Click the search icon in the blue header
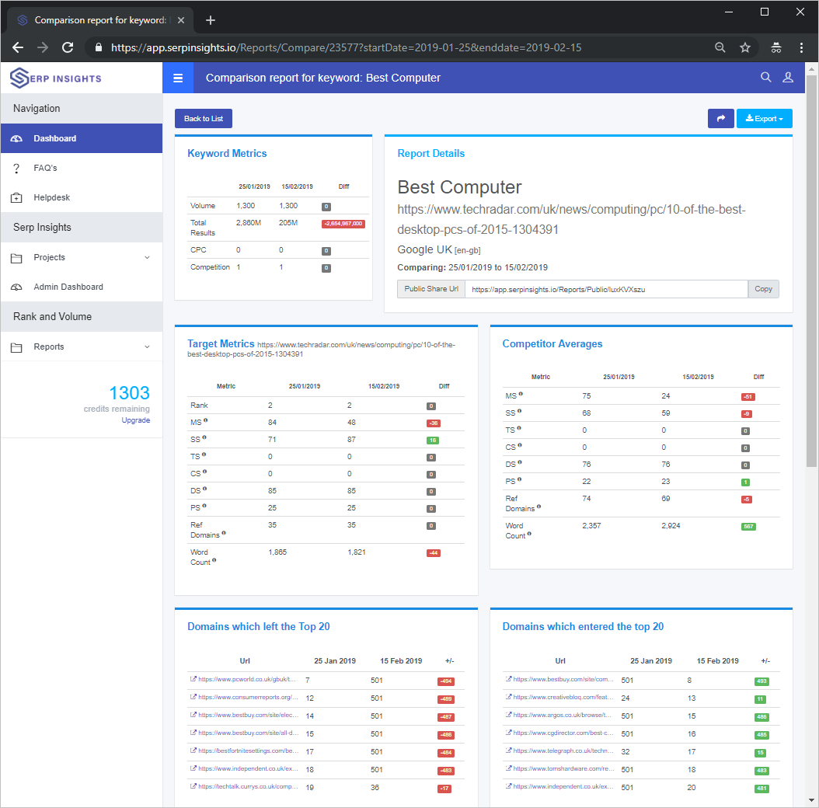The image size is (819, 808). click(765, 77)
